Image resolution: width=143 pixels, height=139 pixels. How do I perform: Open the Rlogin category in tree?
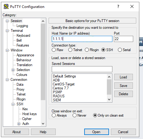[x=21, y=99]
